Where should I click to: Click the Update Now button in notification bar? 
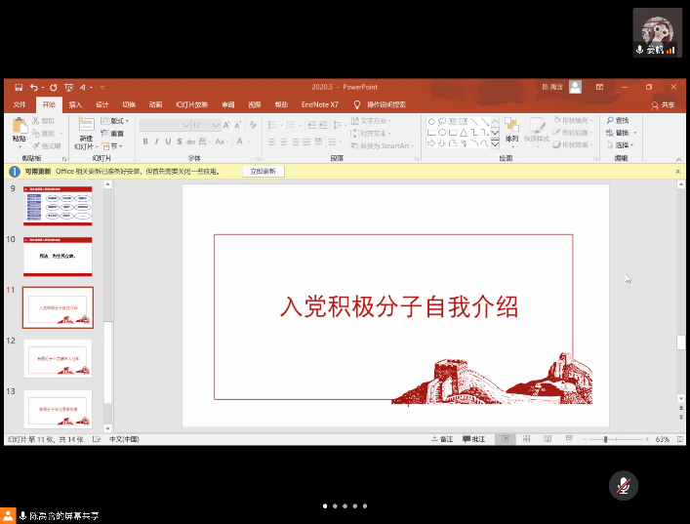point(263,171)
